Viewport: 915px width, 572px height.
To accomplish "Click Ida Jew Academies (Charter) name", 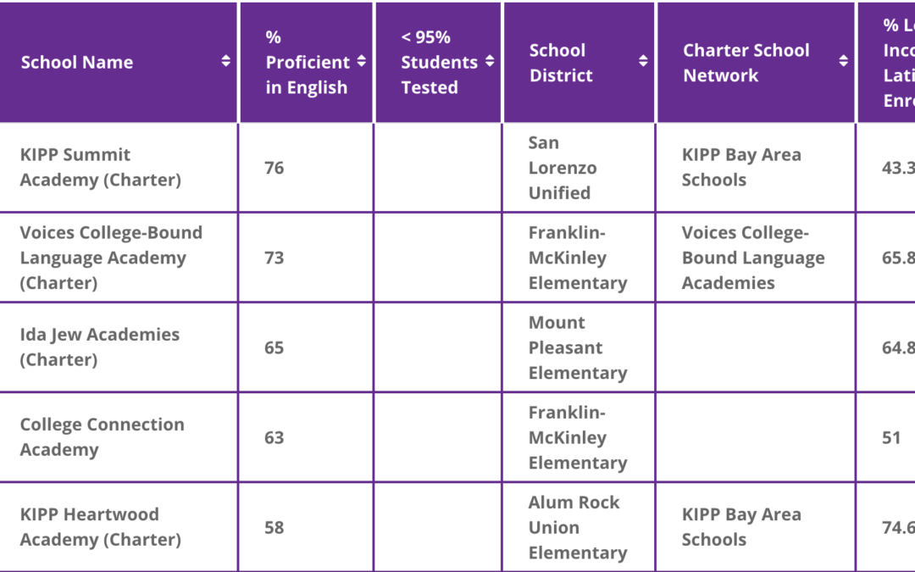I will coord(100,347).
